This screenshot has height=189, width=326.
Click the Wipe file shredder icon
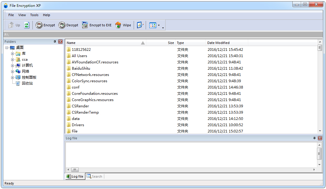coord(118,25)
